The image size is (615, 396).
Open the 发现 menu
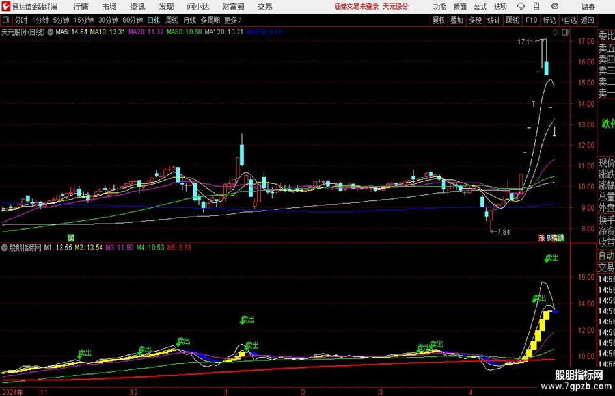(x=167, y=7)
